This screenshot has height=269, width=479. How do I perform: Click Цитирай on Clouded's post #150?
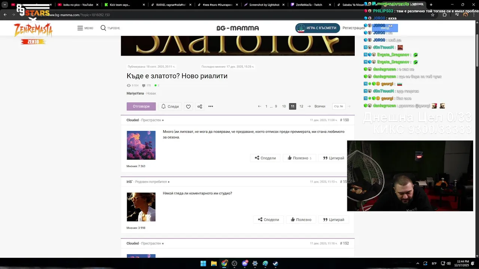click(333, 158)
